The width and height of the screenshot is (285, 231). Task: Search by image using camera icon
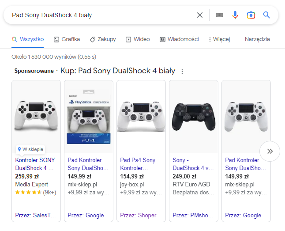pyautogui.click(x=251, y=15)
